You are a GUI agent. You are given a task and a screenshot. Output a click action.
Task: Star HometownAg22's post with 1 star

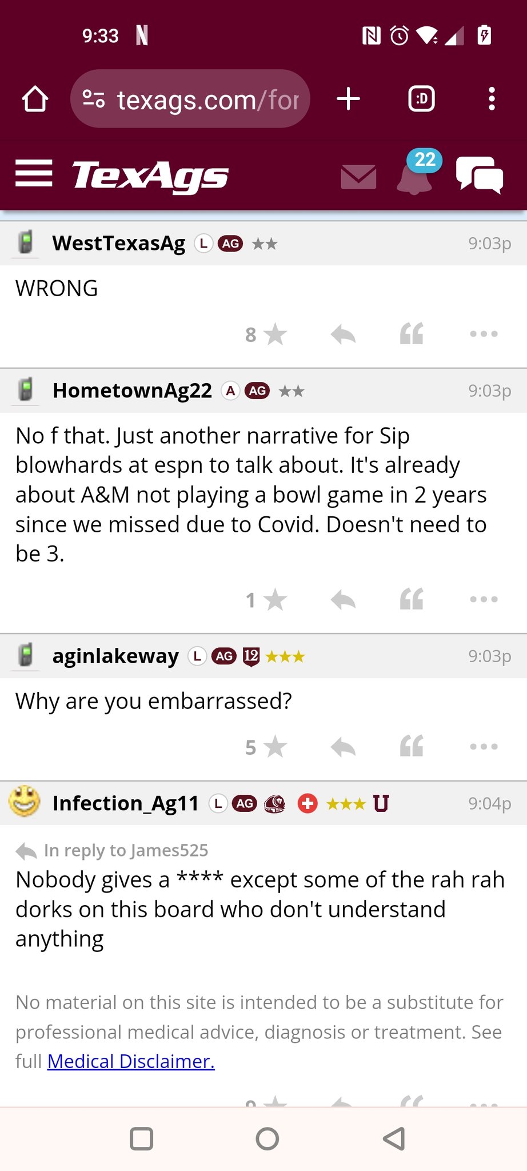click(x=275, y=600)
